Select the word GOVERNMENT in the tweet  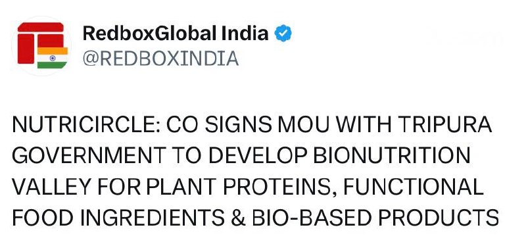click(89, 156)
